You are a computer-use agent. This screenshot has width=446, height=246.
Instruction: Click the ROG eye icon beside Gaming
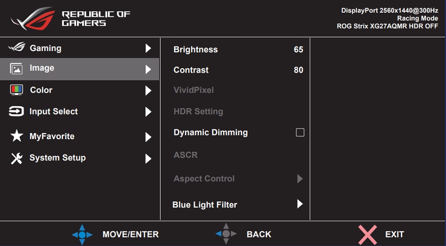[x=16, y=48]
